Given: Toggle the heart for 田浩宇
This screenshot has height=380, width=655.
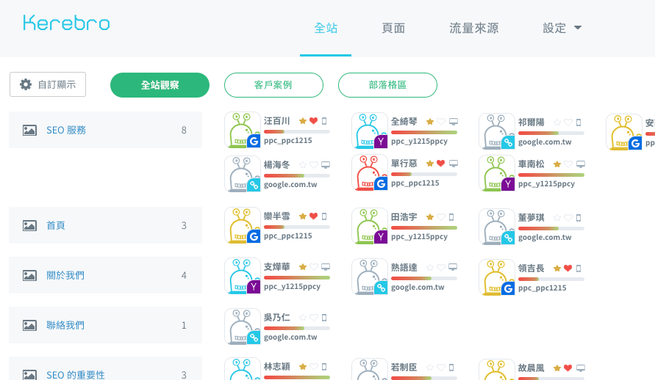Looking at the screenshot, I should click(440, 216).
